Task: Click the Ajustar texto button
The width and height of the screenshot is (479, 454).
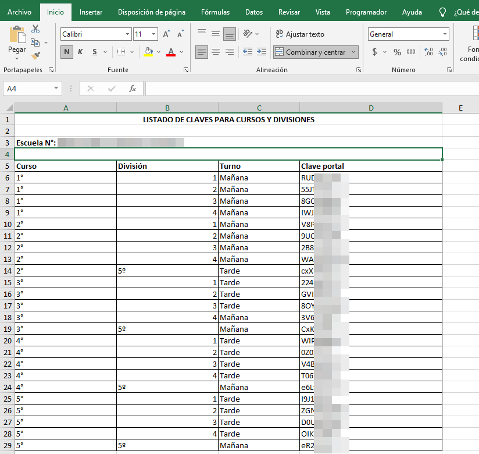Action: [300, 34]
